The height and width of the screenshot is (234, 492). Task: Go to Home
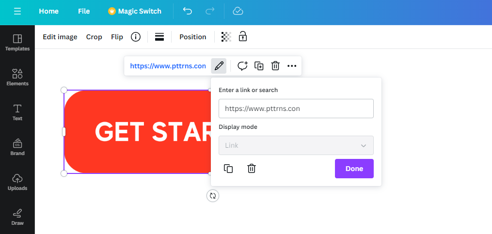[48, 11]
